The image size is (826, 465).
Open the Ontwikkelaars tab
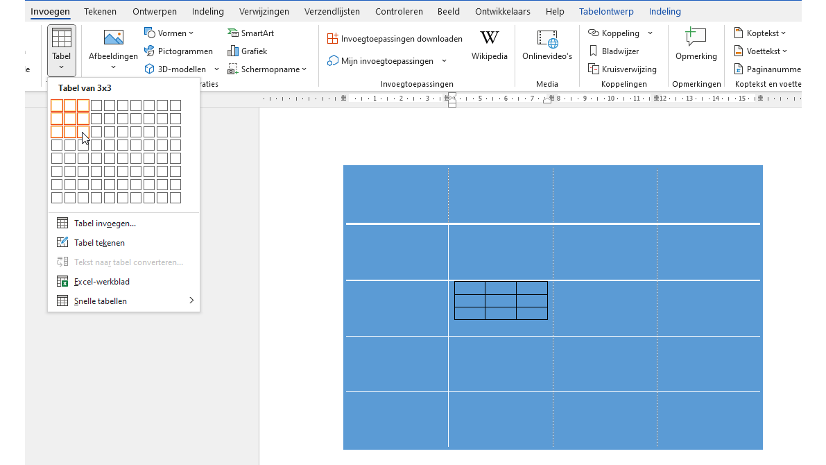503,11
